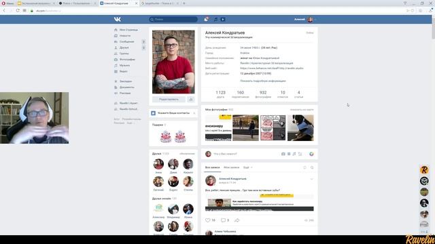The height and width of the screenshot is (244, 435).
Task: Click the browser reload button
Action: pyautogui.click(x=18, y=11)
